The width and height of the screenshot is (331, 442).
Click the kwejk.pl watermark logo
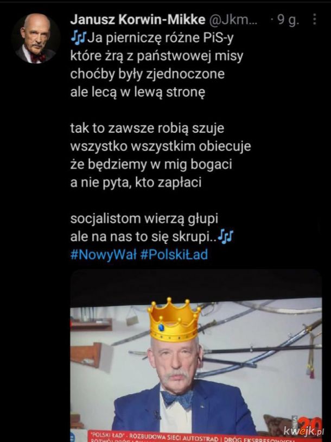[x=303, y=431]
